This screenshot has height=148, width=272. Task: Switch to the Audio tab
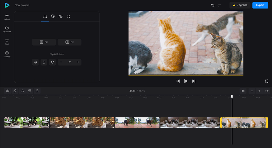tap(61, 16)
